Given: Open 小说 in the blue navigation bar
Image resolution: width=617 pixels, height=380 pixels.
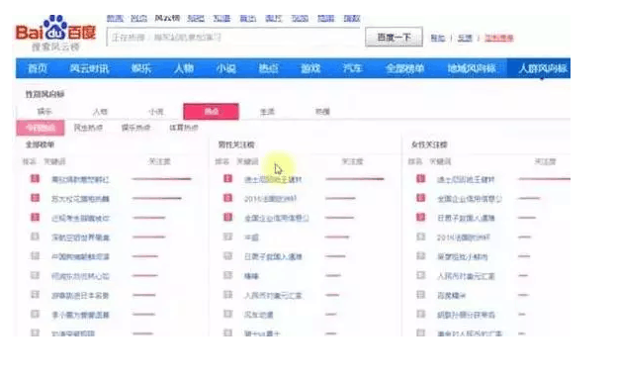Looking at the screenshot, I should coord(225,68).
